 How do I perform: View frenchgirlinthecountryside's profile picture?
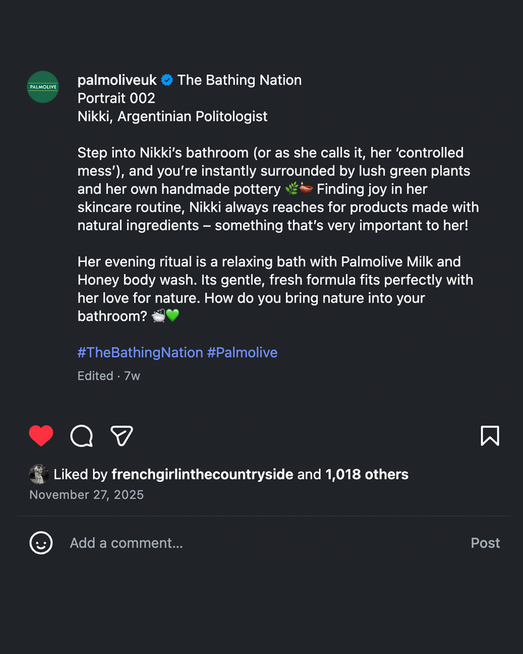(x=39, y=474)
